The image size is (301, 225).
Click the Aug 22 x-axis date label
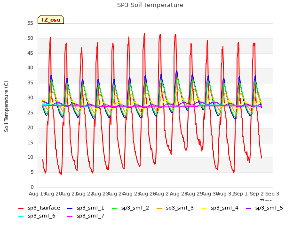pyautogui.click(x=84, y=194)
